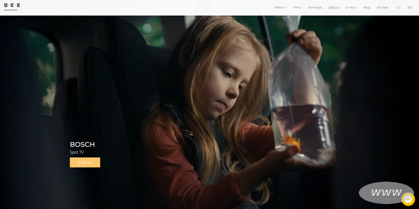The image size is (419, 209).
Task: Open the Kontakt page
Action: (383, 8)
